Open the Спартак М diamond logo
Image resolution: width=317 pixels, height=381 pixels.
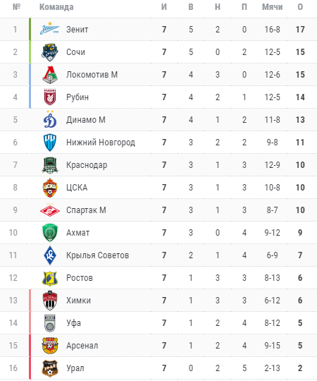tap(50, 210)
